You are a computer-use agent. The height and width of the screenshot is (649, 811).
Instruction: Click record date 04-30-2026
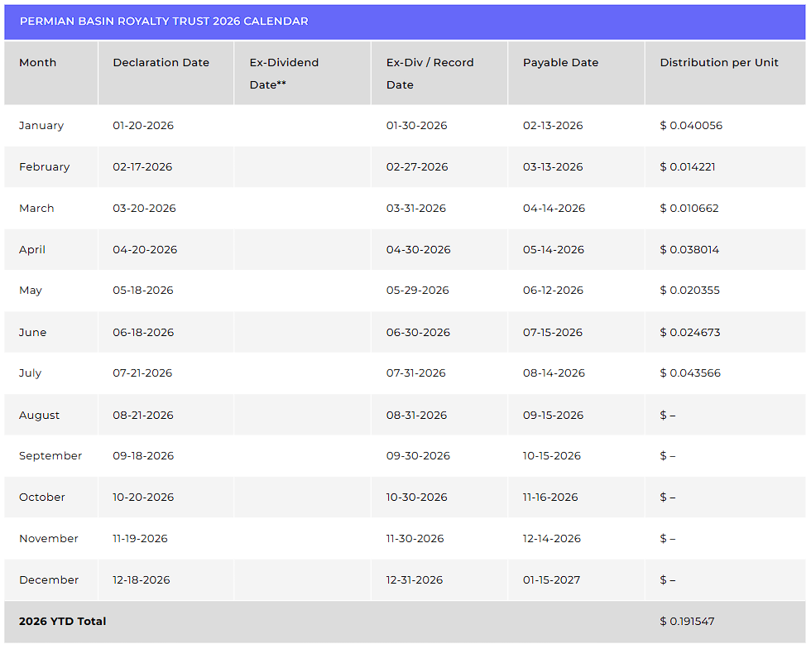click(419, 250)
